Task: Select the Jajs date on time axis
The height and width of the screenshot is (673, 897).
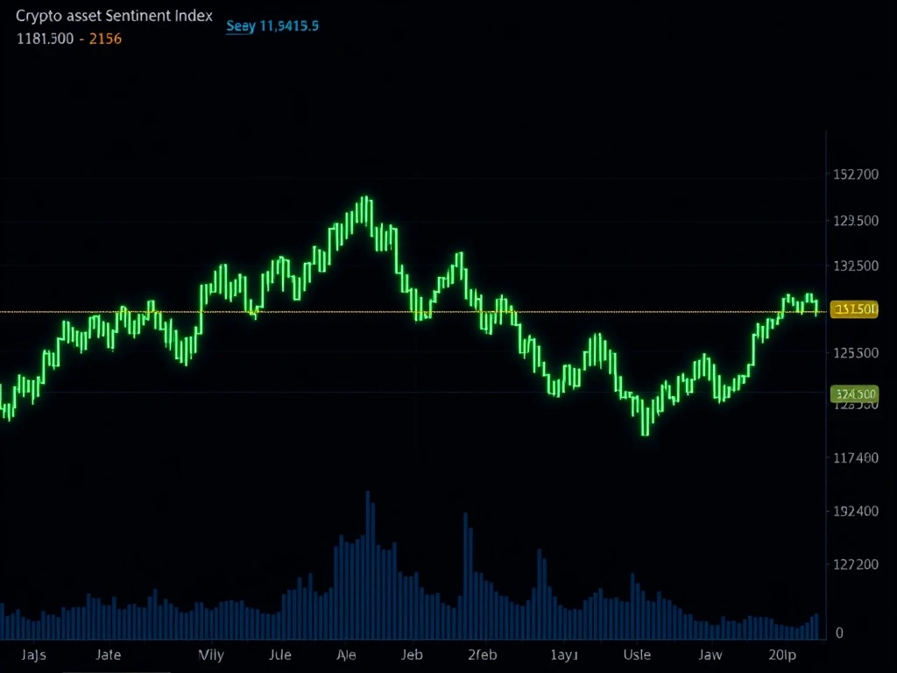Action: click(34, 655)
